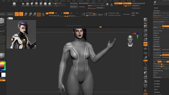169x95 pixels.
Task: Collapse the Geometry section header
Action: (157, 11)
